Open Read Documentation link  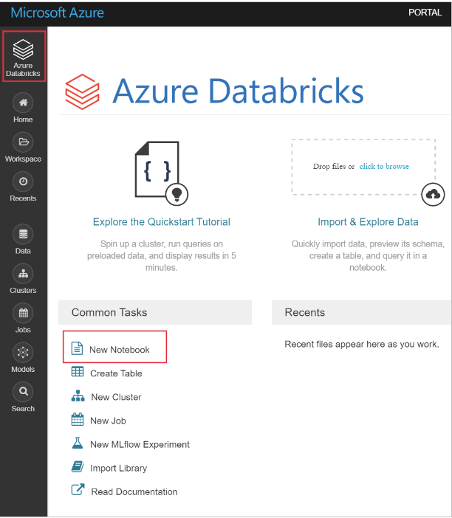tap(134, 491)
